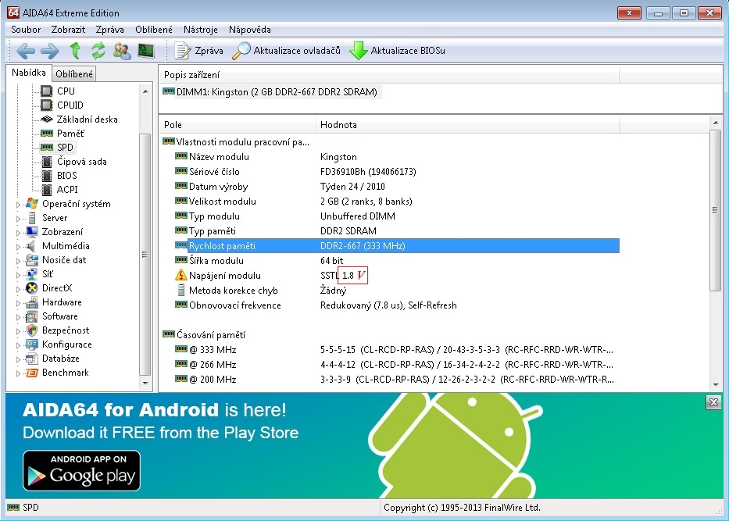Open the Oblíbené menu in menu bar
The width and height of the screenshot is (729, 521).
pos(154,30)
